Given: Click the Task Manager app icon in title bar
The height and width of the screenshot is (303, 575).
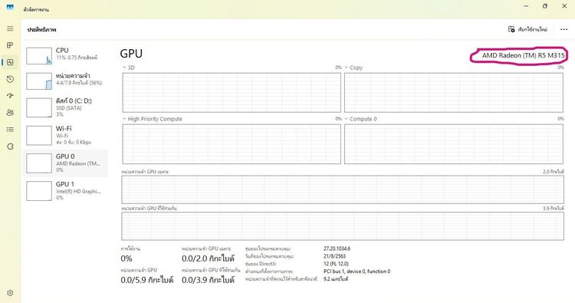Looking at the screenshot, I should click(x=10, y=8).
